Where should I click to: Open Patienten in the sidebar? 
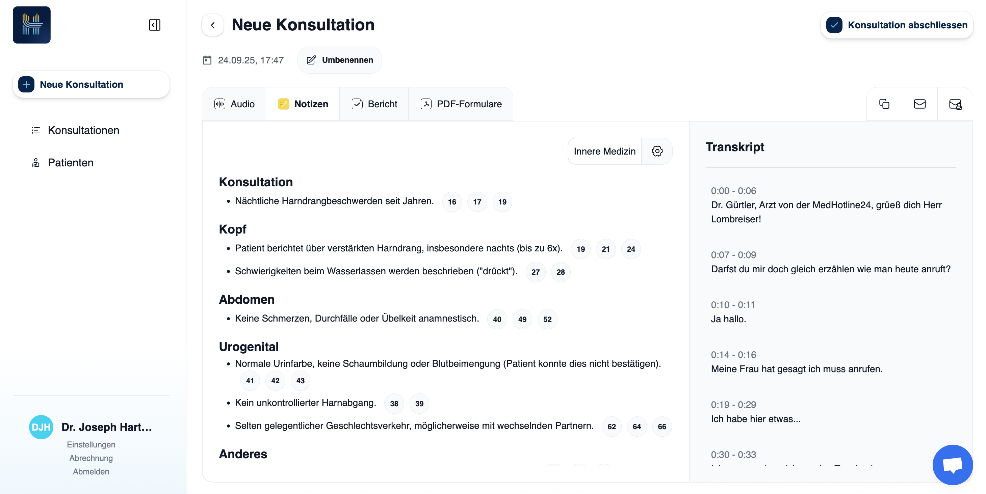point(71,163)
